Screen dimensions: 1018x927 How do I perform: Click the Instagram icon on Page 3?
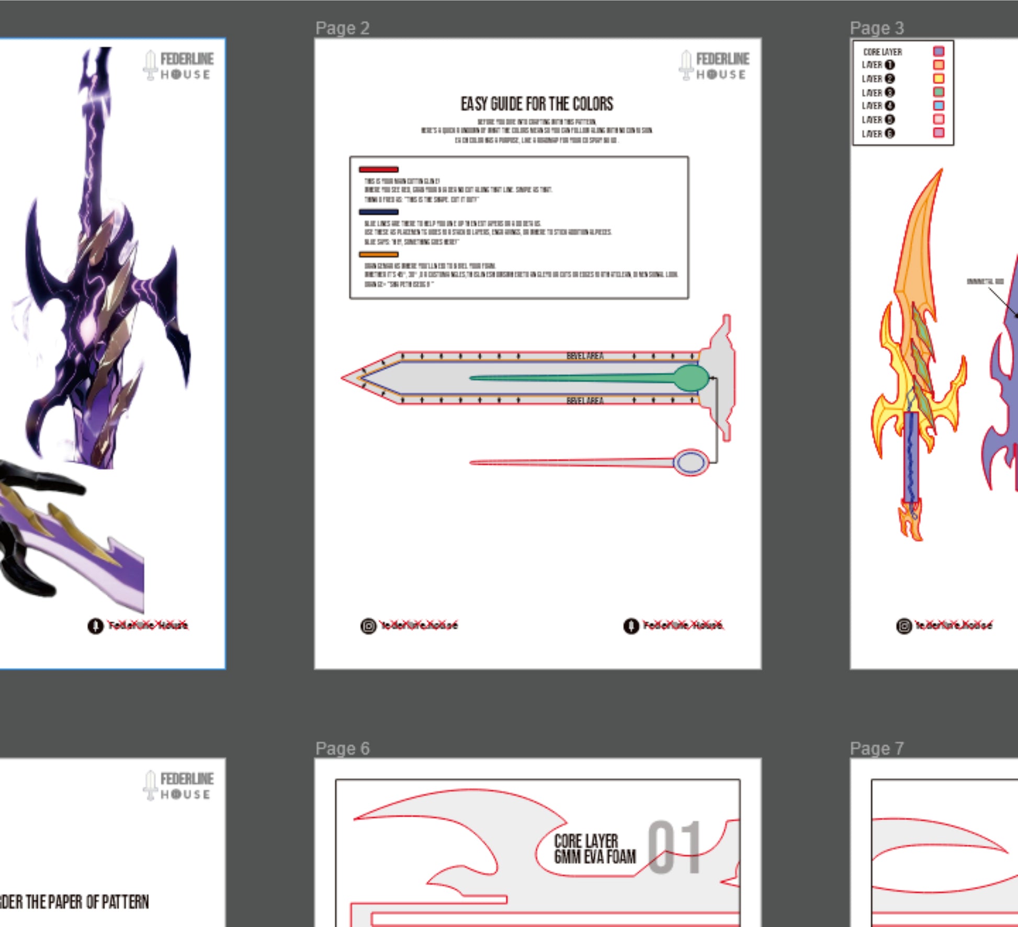pos(904,626)
